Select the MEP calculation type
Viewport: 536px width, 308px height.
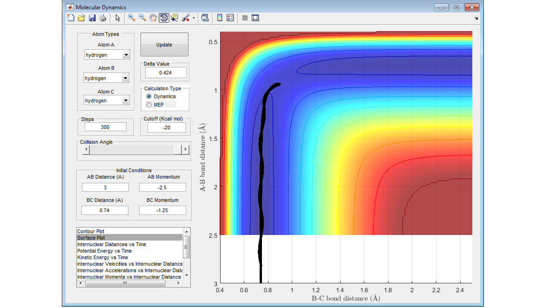click(149, 105)
